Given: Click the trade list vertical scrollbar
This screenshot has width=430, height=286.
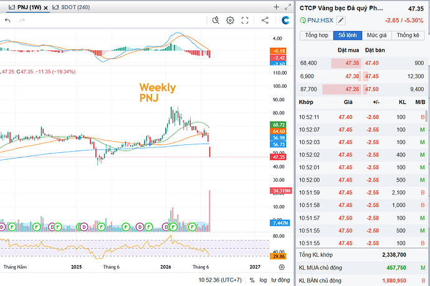Looking at the screenshot, I should [426, 116].
